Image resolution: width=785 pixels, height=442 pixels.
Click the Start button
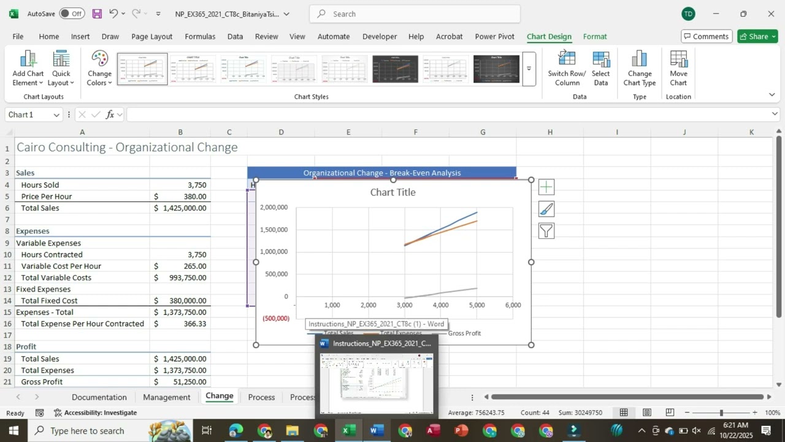point(13,430)
